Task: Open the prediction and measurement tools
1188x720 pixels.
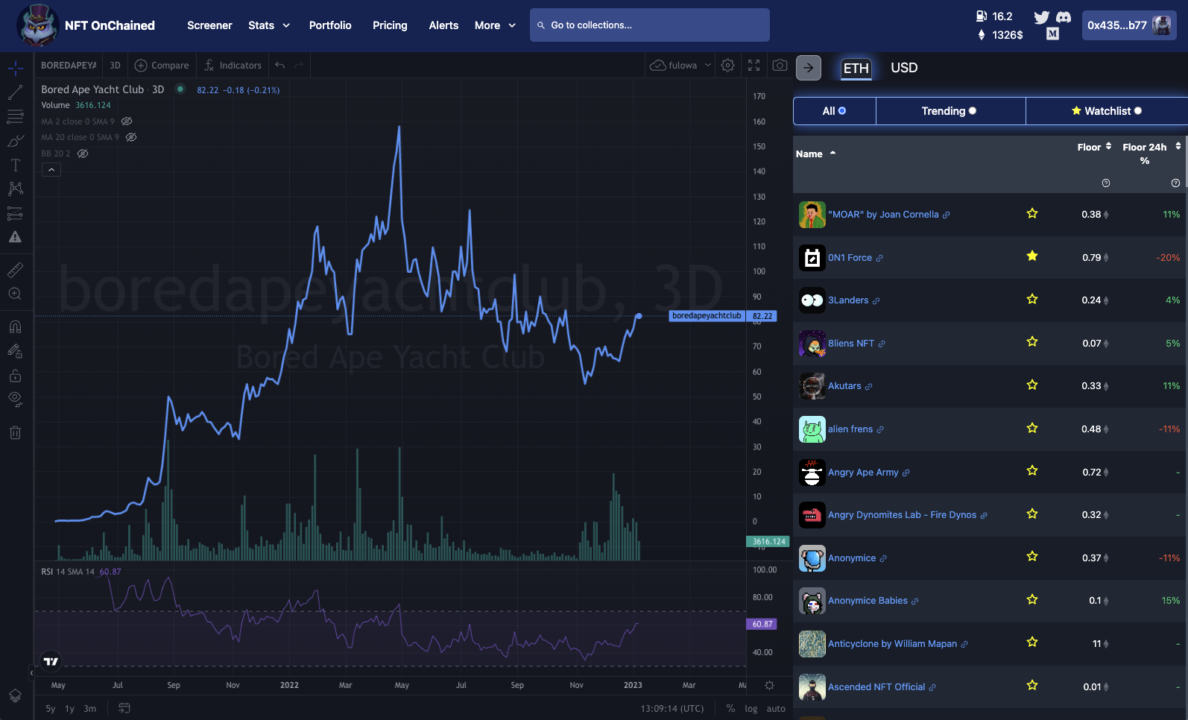Action: coord(16,213)
